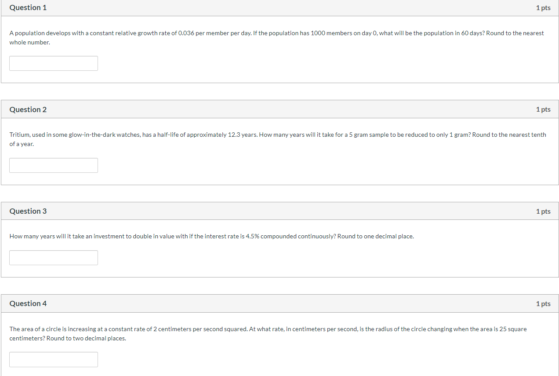Select the Question 2 heading
This screenshot has width=559, height=376.
28,110
